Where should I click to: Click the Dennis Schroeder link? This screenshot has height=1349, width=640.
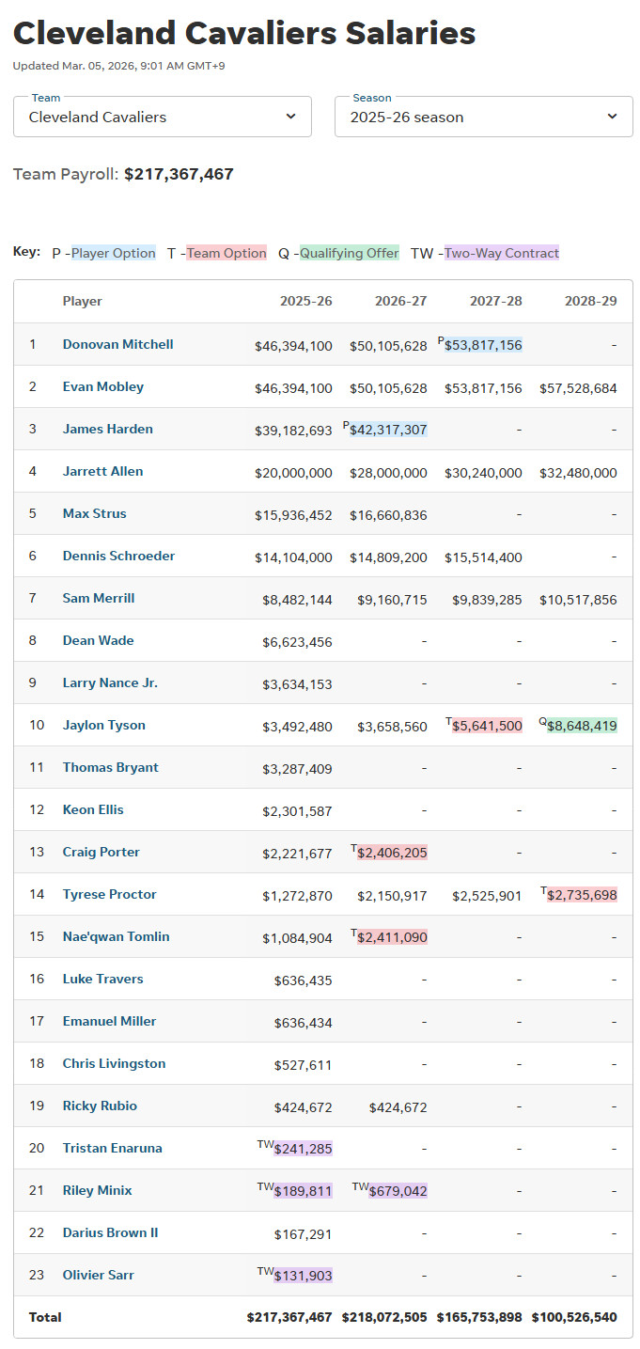tap(118, 556)
